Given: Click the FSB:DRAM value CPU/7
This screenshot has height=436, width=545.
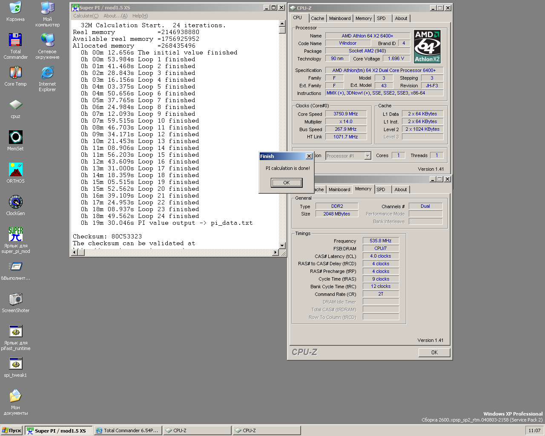Looking at the screenshot, I should pos(381,248).
